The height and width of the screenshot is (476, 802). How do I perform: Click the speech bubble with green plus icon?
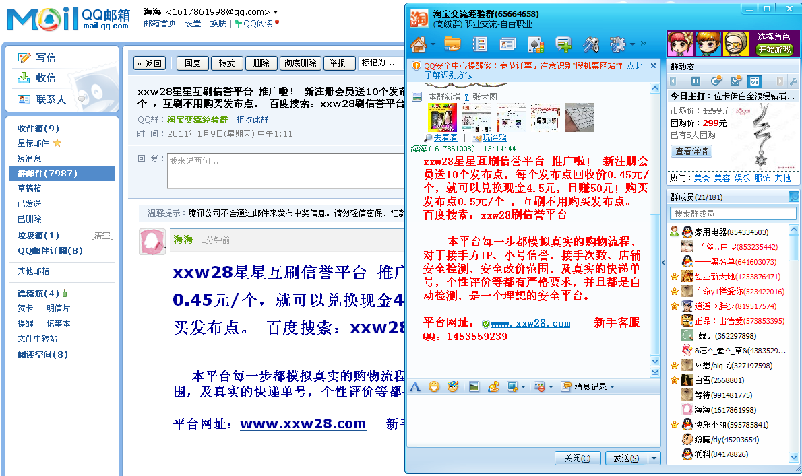coord(563,44)
